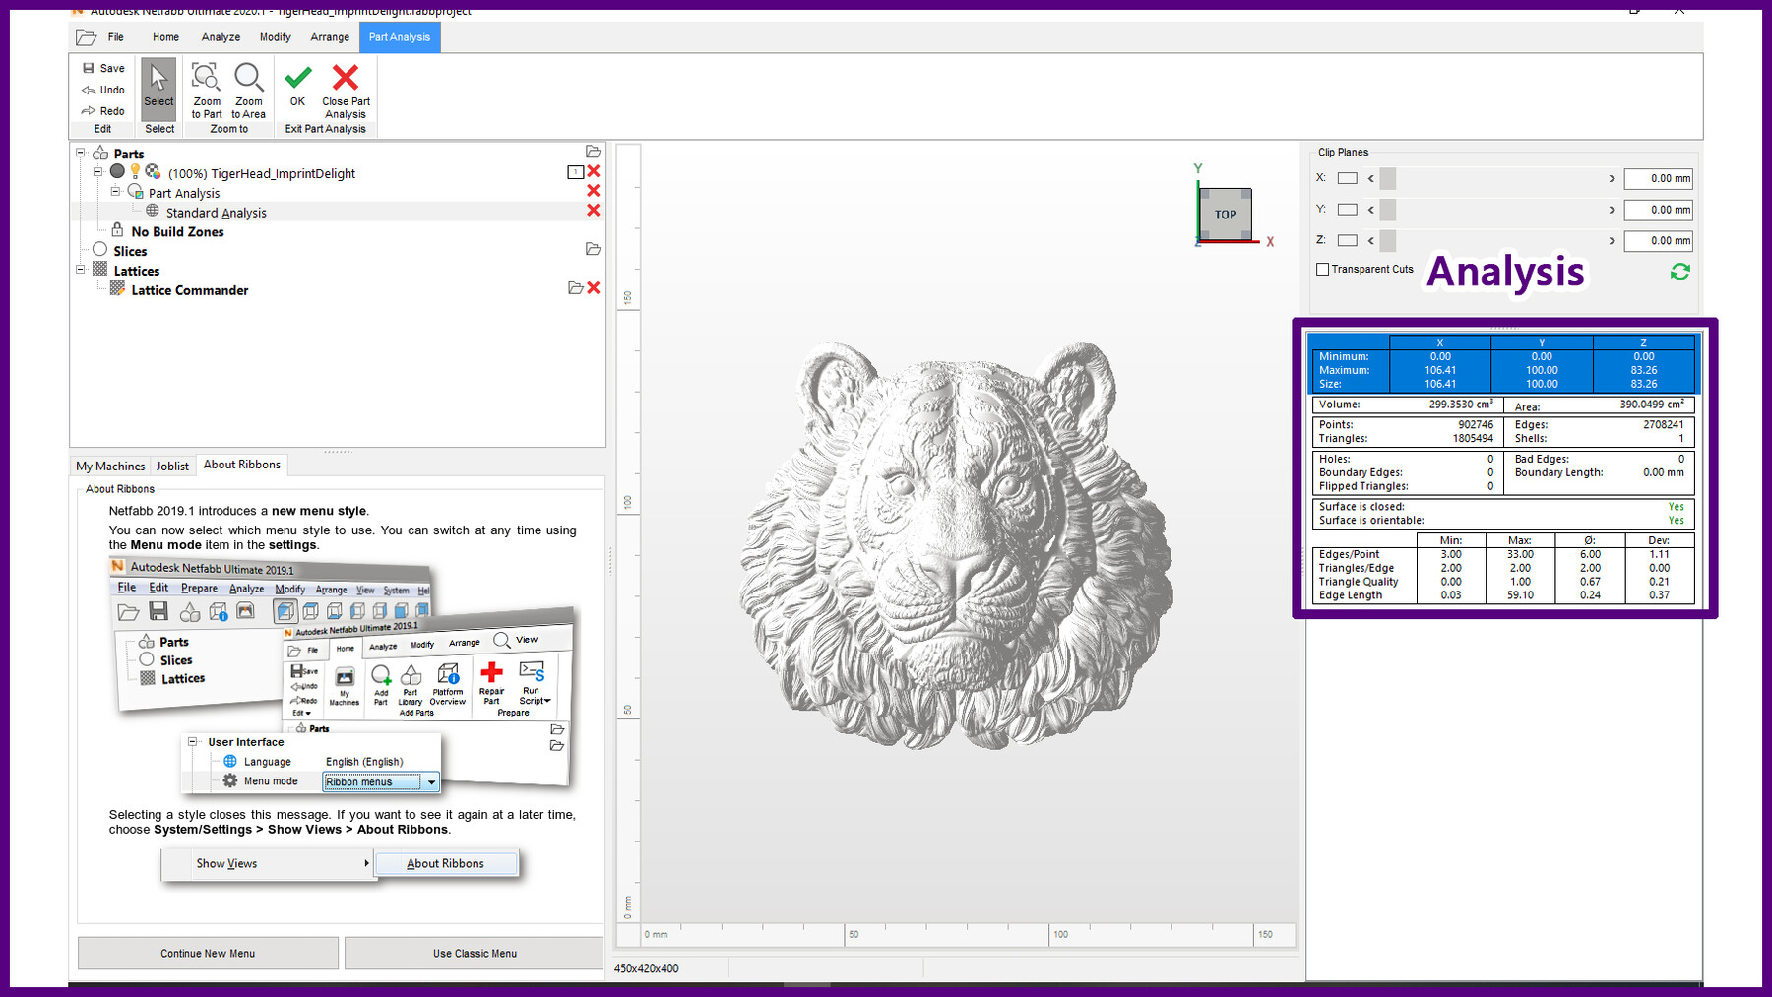Open folder icon on Lattice Commander row

(576, 288)
